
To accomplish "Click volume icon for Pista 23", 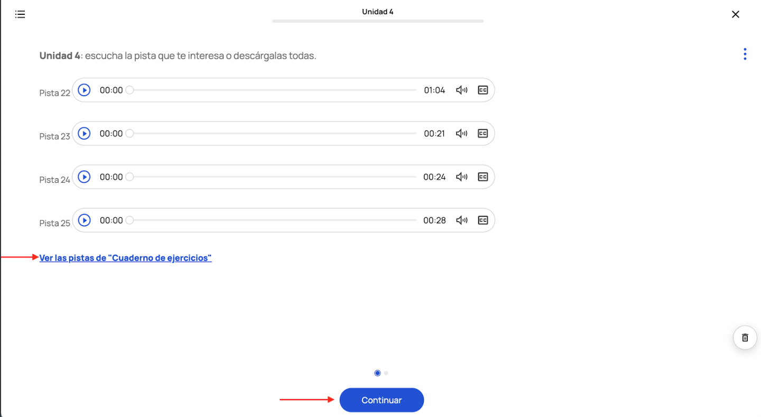I will (x=461, y=134).
